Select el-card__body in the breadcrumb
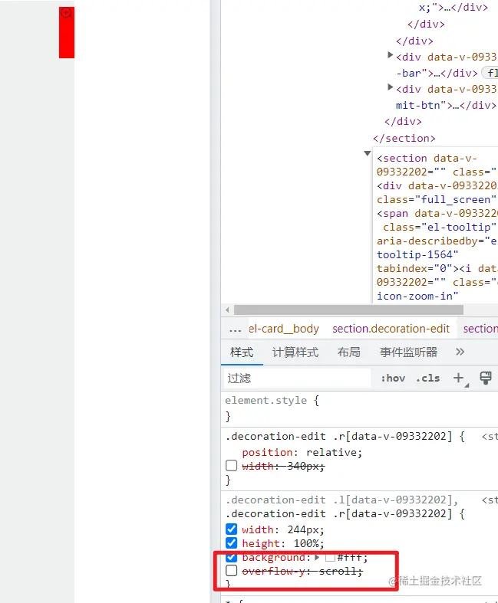Image resolution: width=498 pixels, height=603 pixels. (x=284, y=329)
